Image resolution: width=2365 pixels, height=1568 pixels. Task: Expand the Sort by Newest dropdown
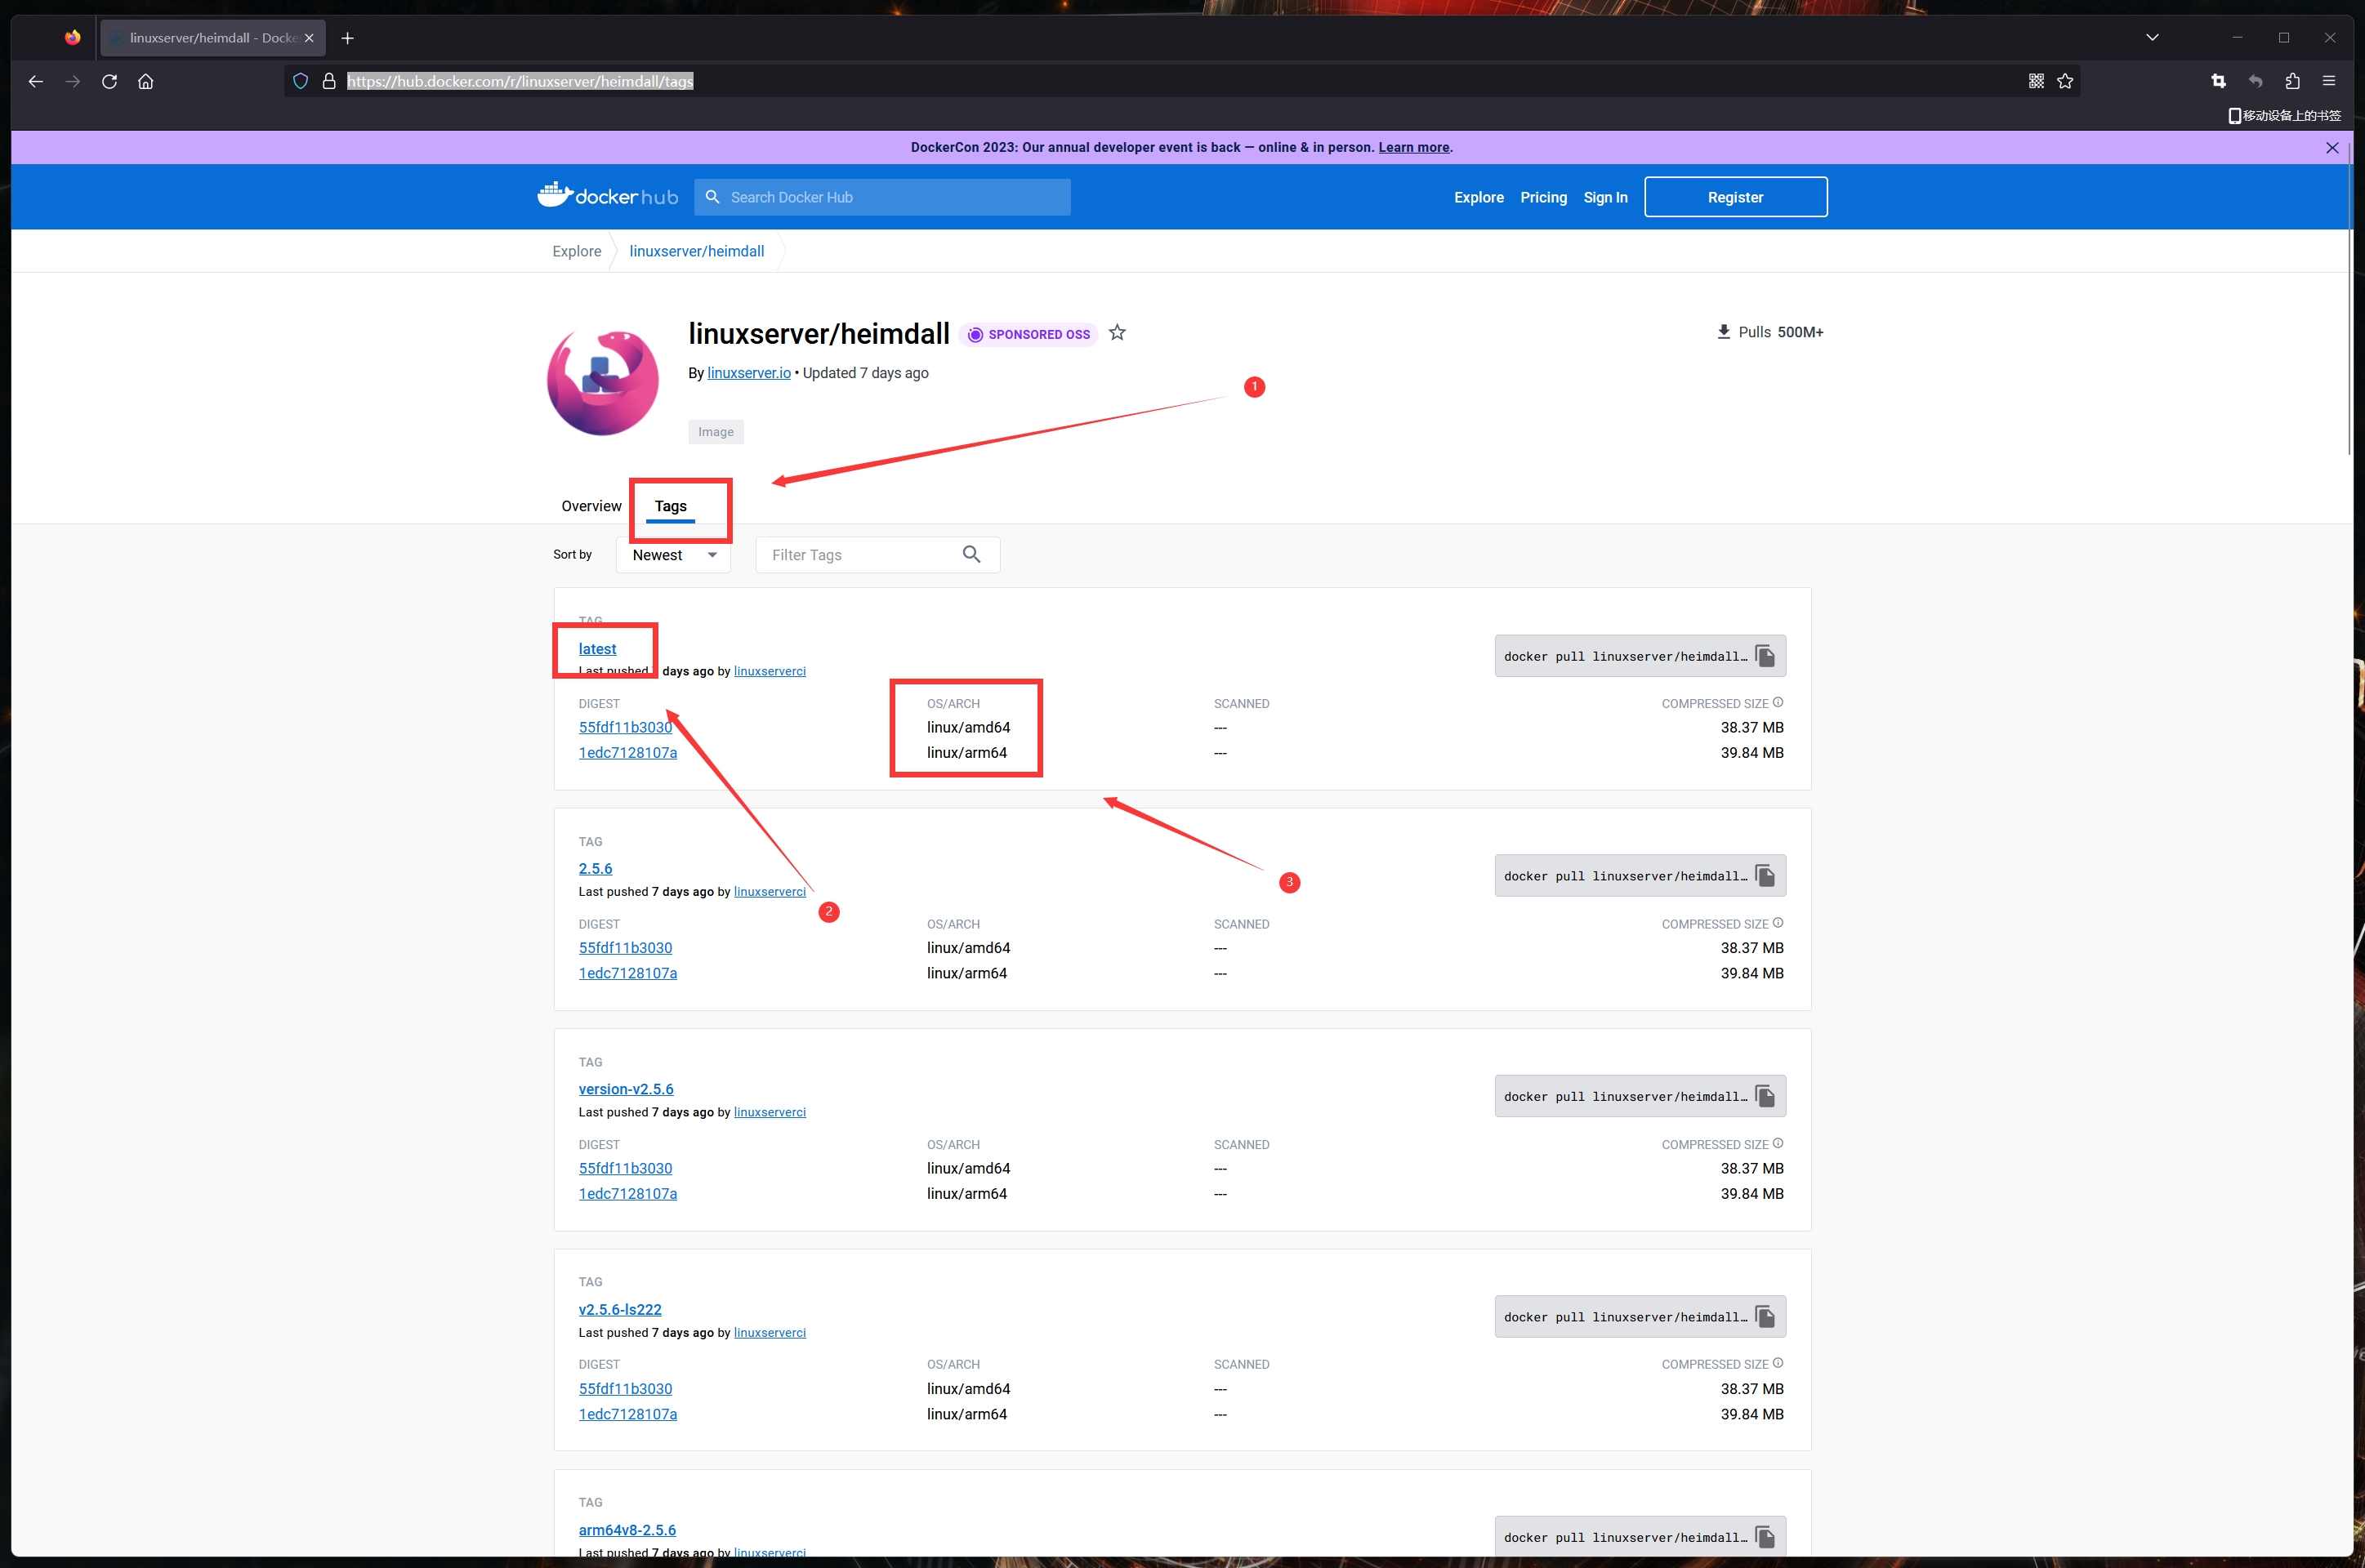[x=674, y=555]
